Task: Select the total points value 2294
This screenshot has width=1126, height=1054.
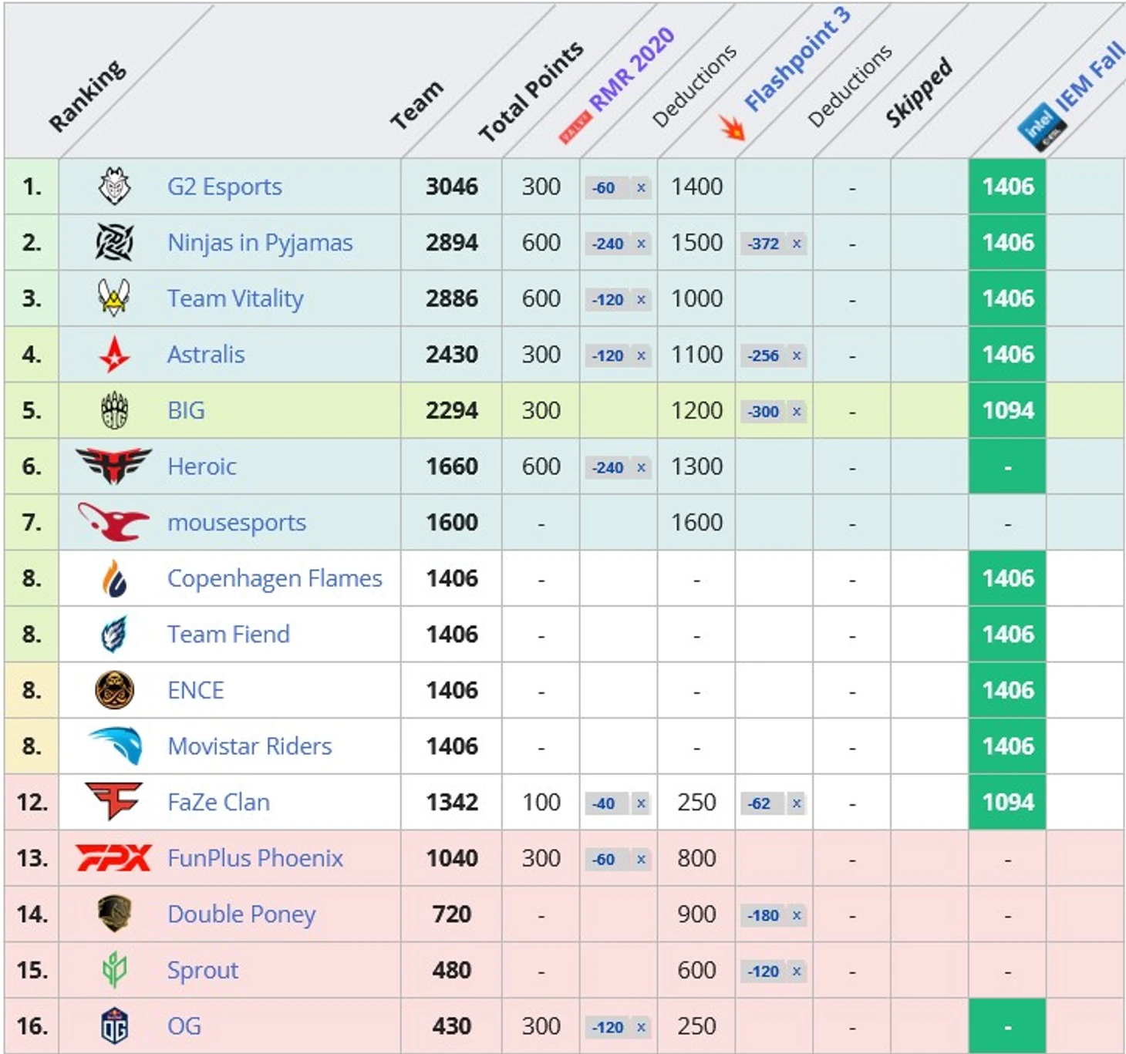Action: (452, 410)
